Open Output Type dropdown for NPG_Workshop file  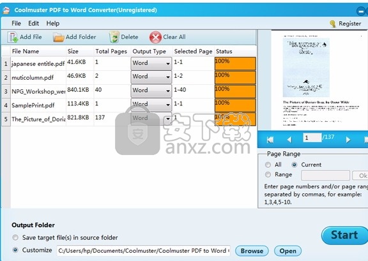151,91
